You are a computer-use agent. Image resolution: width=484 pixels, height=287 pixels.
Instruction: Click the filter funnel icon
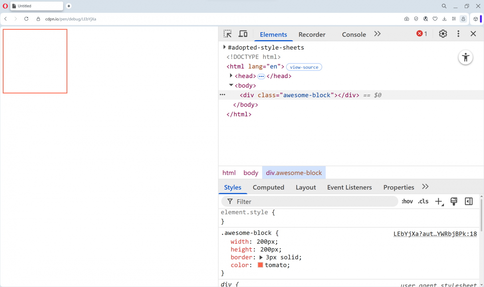pos(230,201)
